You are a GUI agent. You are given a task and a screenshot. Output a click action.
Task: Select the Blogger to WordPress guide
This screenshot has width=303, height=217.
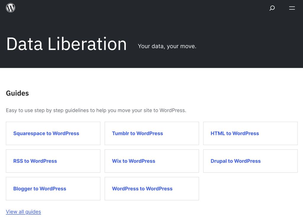click(x=40, y=189)
